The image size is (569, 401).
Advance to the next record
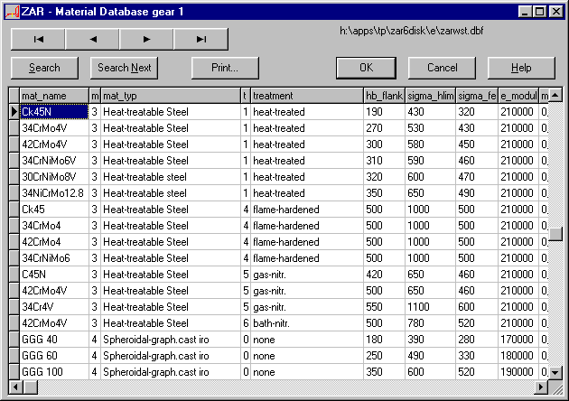146,39
